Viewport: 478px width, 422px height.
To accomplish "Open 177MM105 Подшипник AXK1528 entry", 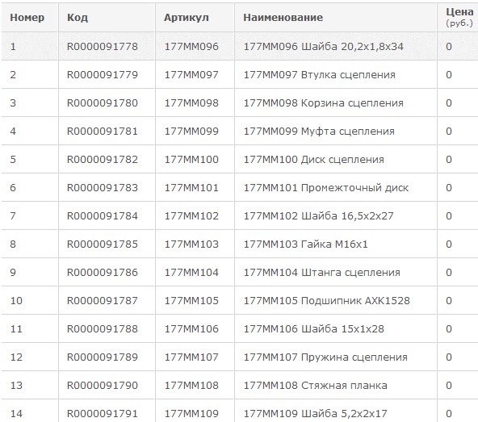I will tap(326, 301).
